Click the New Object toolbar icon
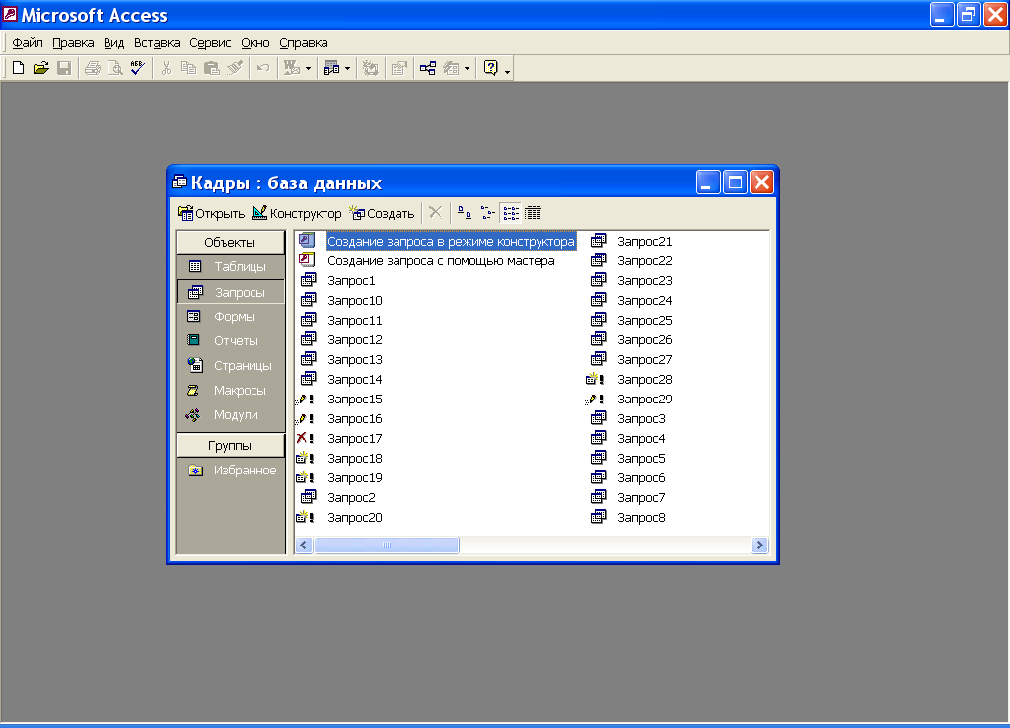 point(451,68)
